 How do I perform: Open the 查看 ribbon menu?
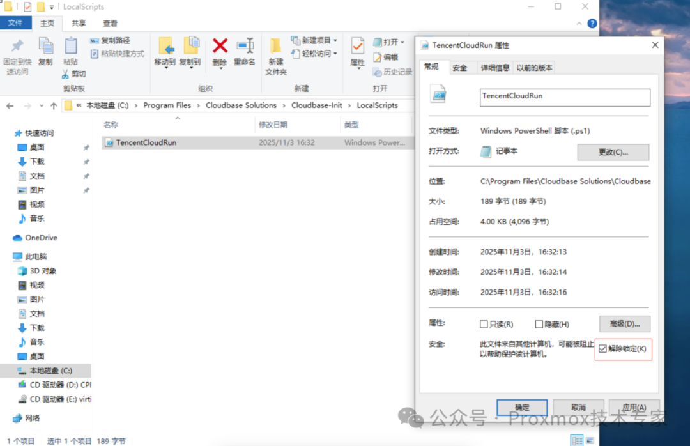[x=109, y=23]
